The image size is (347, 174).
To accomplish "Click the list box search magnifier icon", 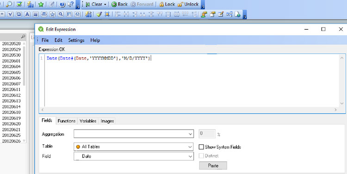I will point(23,36).
